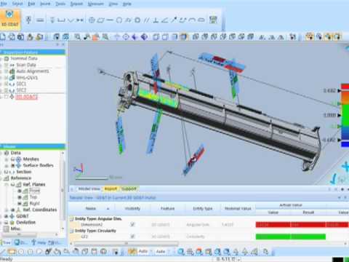Toggle visibility checkbox for GT2 row
Screen dimensions: 349x262
[132, 236]
